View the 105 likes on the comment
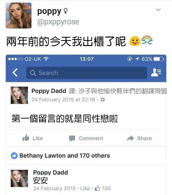The image size is (172, 195). pos(103,188)
